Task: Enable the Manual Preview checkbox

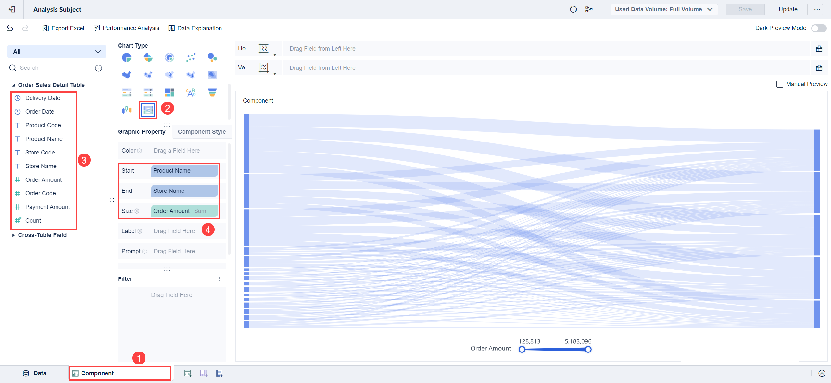Action: [780, 84]
